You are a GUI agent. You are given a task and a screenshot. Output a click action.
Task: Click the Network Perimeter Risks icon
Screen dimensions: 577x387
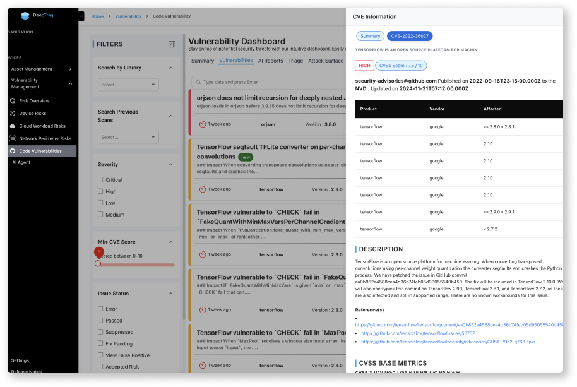pyautogui.click(x=13, y=138)
